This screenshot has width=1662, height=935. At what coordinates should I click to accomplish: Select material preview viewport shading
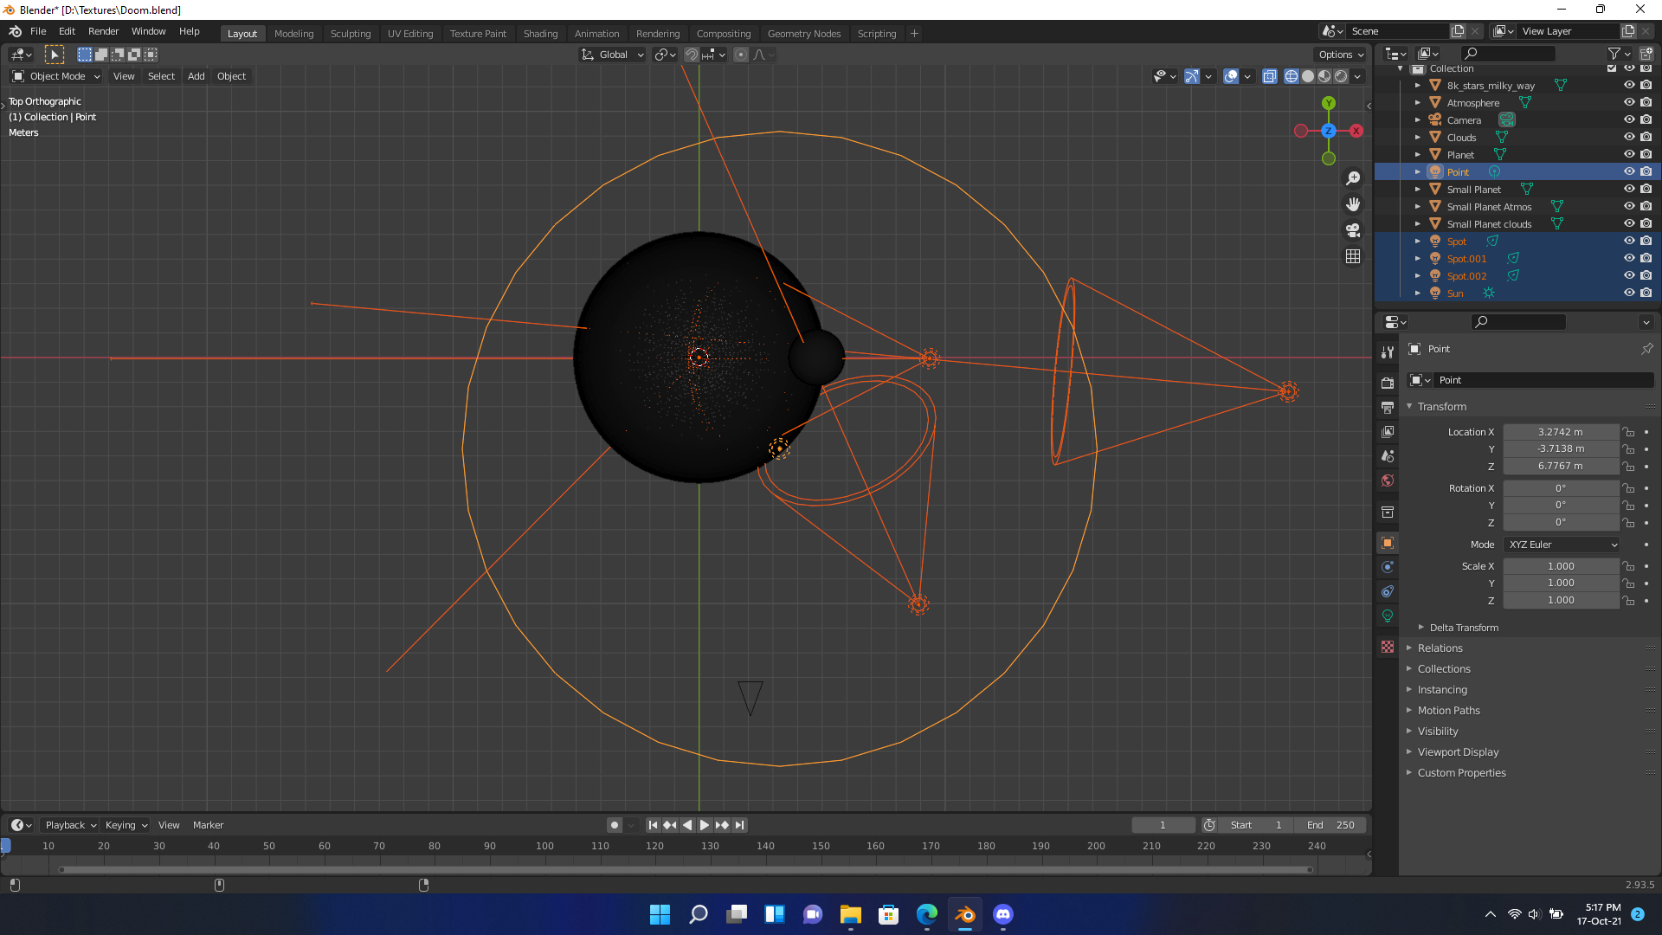1324,76
